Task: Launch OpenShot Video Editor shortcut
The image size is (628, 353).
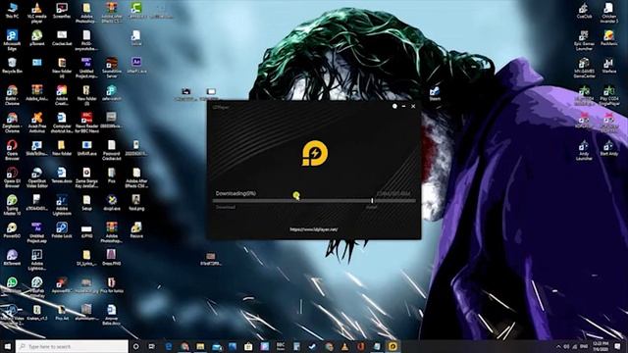Action: click(37, 177)
